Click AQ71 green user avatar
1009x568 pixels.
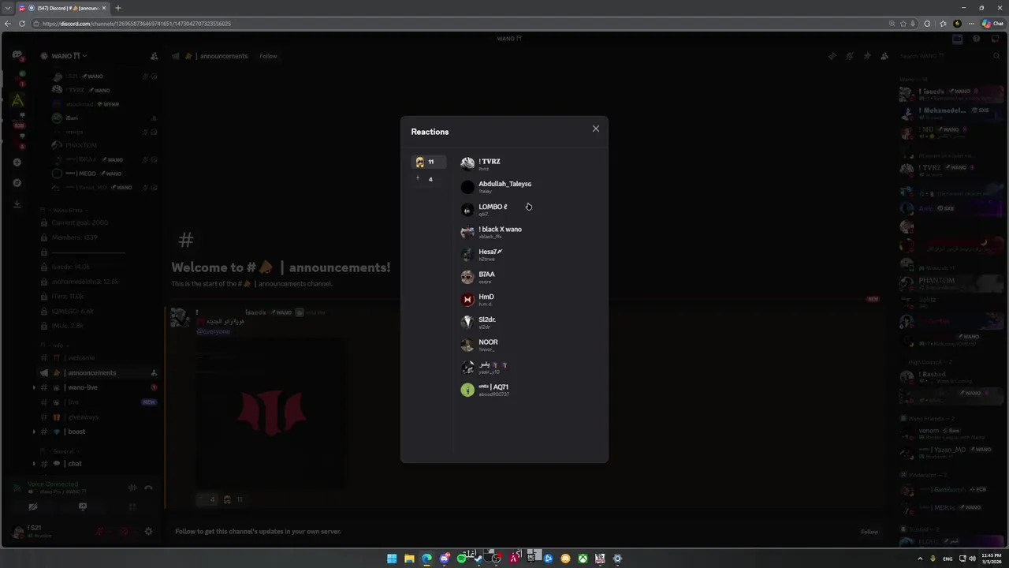[x=467, y=390]
